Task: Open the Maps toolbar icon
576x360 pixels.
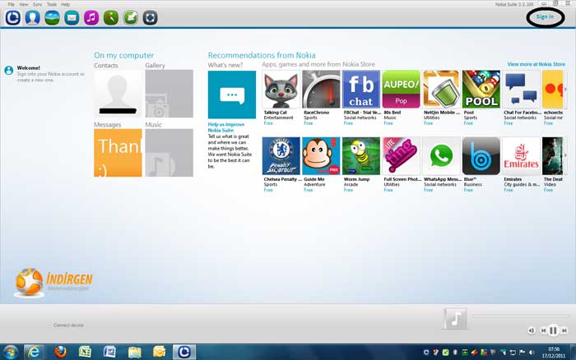Action: (111, 17)
